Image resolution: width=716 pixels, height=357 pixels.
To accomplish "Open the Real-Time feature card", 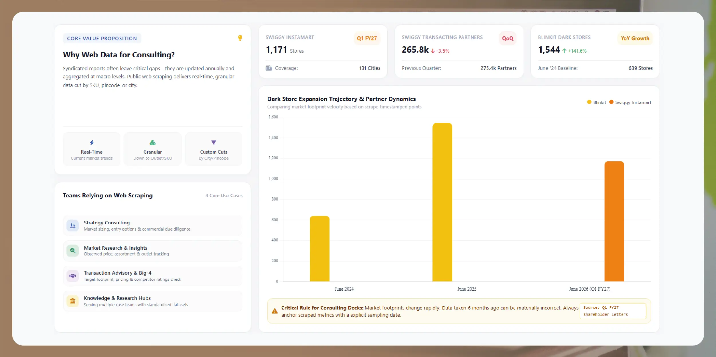I will click(92, 149).
